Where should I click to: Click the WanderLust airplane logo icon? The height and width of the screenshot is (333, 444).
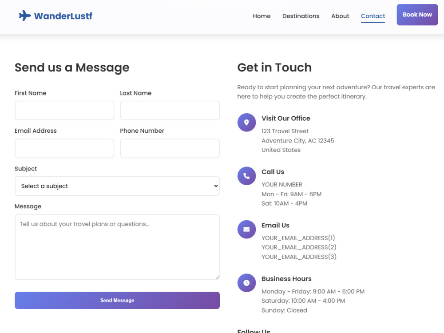(25, 16)
